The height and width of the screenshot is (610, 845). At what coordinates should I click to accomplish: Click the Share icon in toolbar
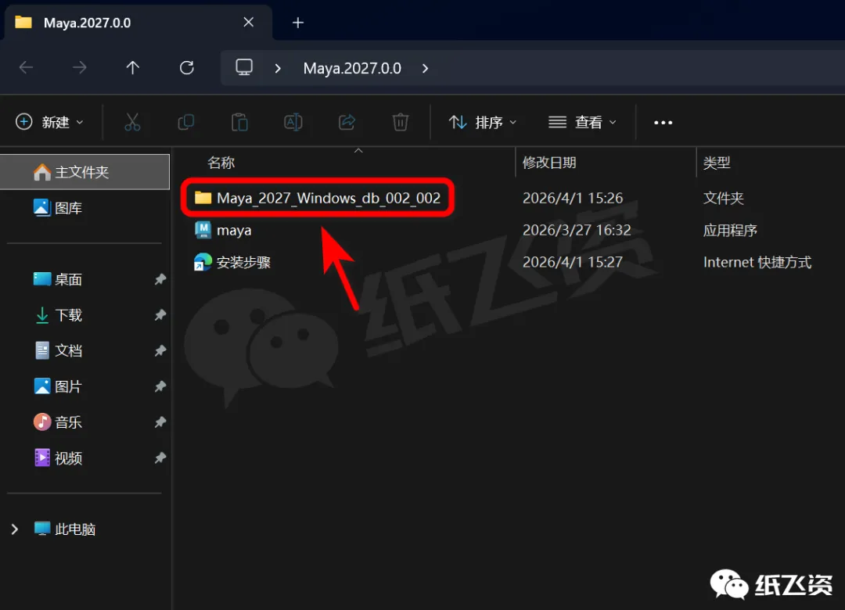pos(347,122)
